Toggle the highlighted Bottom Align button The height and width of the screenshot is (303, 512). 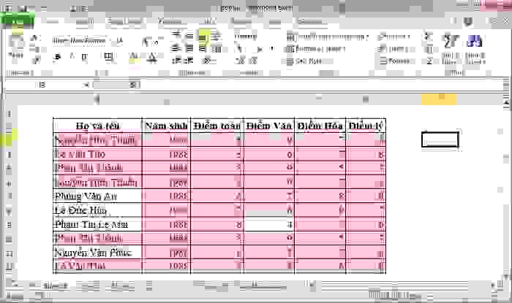point(204,37)
